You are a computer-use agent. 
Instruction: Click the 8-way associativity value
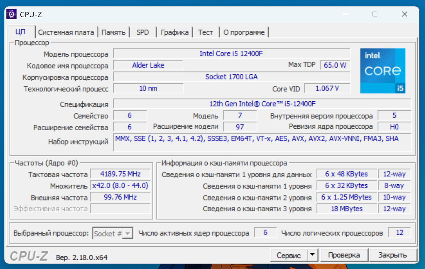[394, 186]
